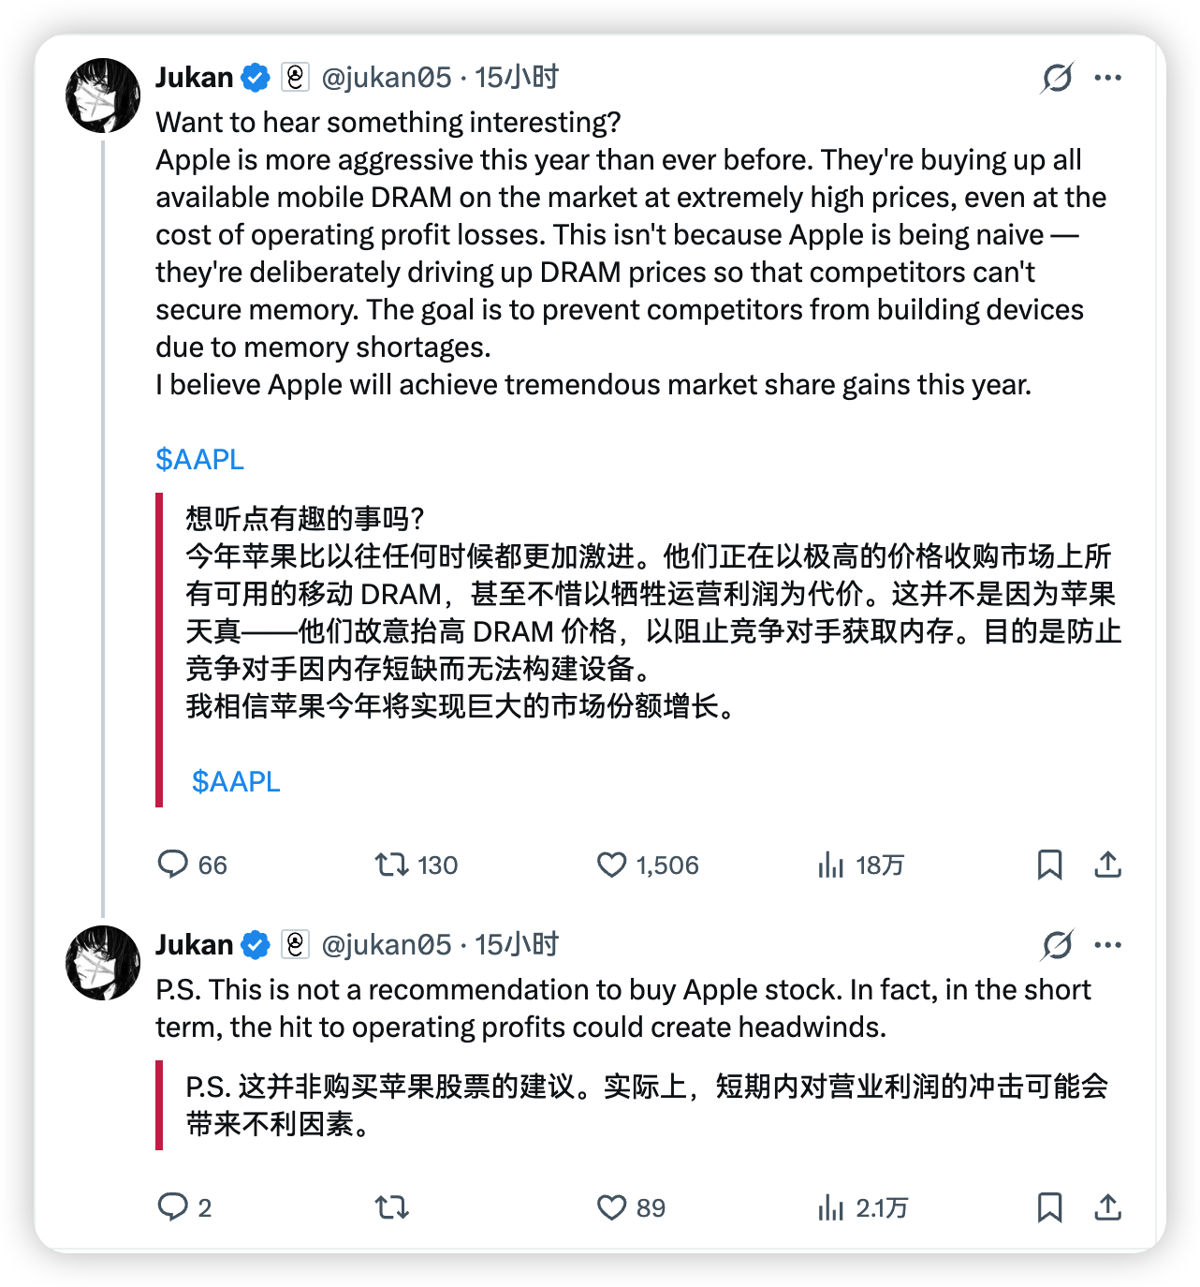Like the first tweet
The width and height of the screenshot is (1200, 1287).
pos(612,865)
